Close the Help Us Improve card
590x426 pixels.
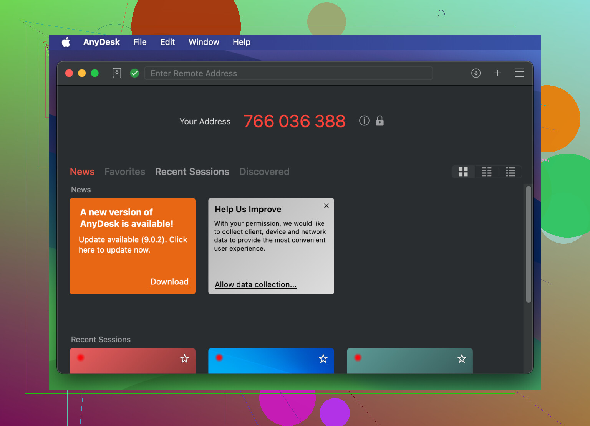326,206
